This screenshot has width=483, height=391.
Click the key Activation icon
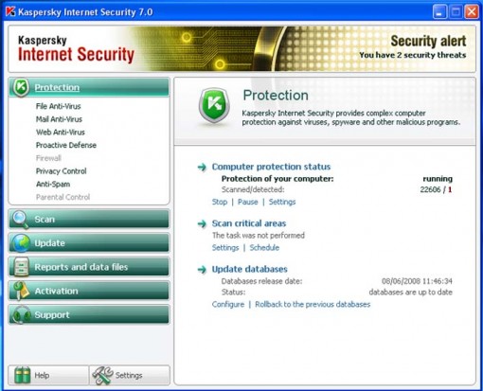point(21,291)
